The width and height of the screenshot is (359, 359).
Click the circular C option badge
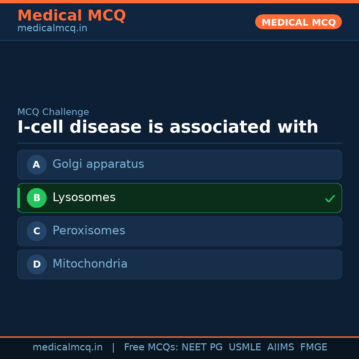37,231
